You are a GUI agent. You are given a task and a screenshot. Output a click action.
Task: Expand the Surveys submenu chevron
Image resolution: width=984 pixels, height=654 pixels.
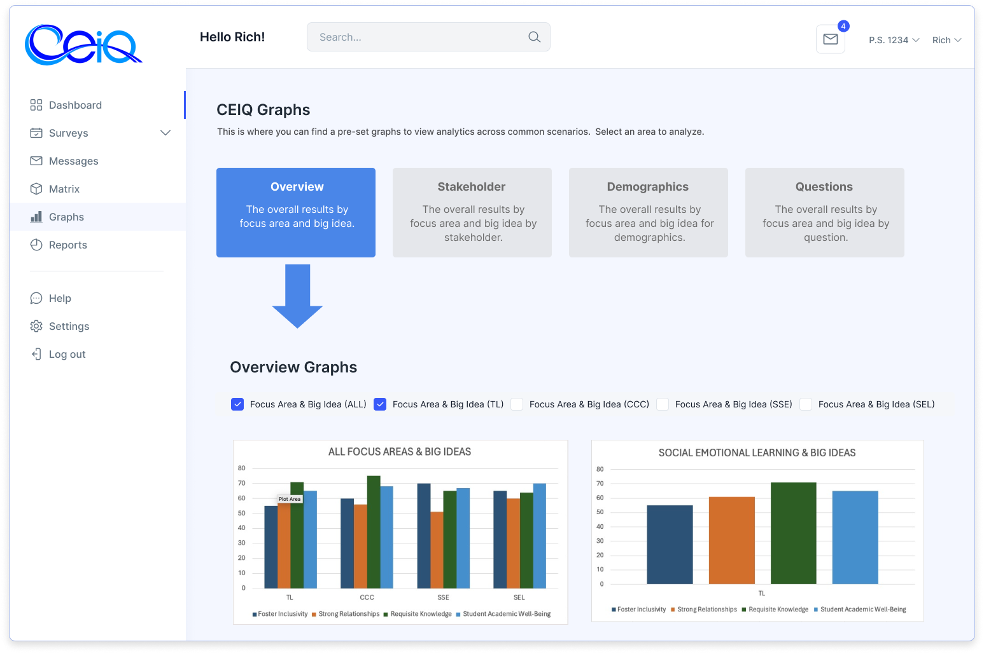[x=165, y=133]
